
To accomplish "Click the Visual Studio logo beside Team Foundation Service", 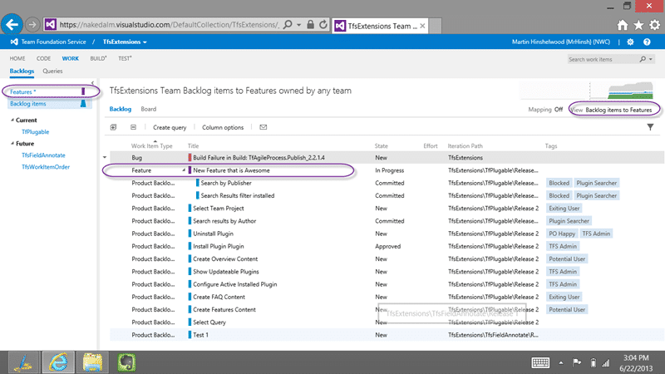I will pyautogui.click(x=14, y=42).
